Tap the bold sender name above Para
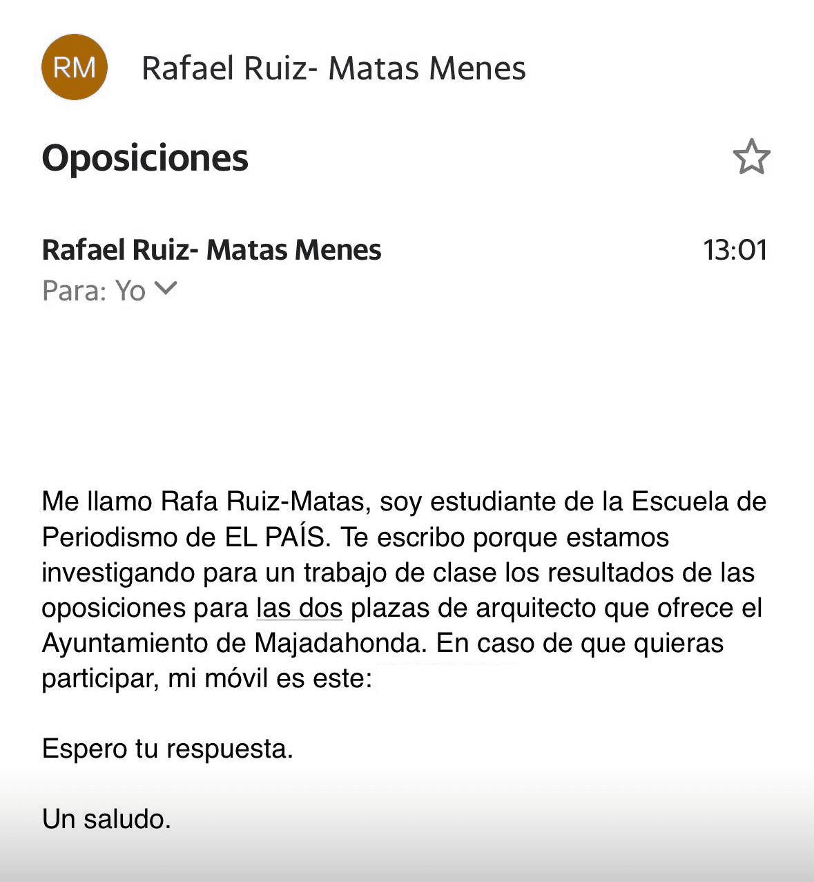814x882 pixels. pos(211,250)
